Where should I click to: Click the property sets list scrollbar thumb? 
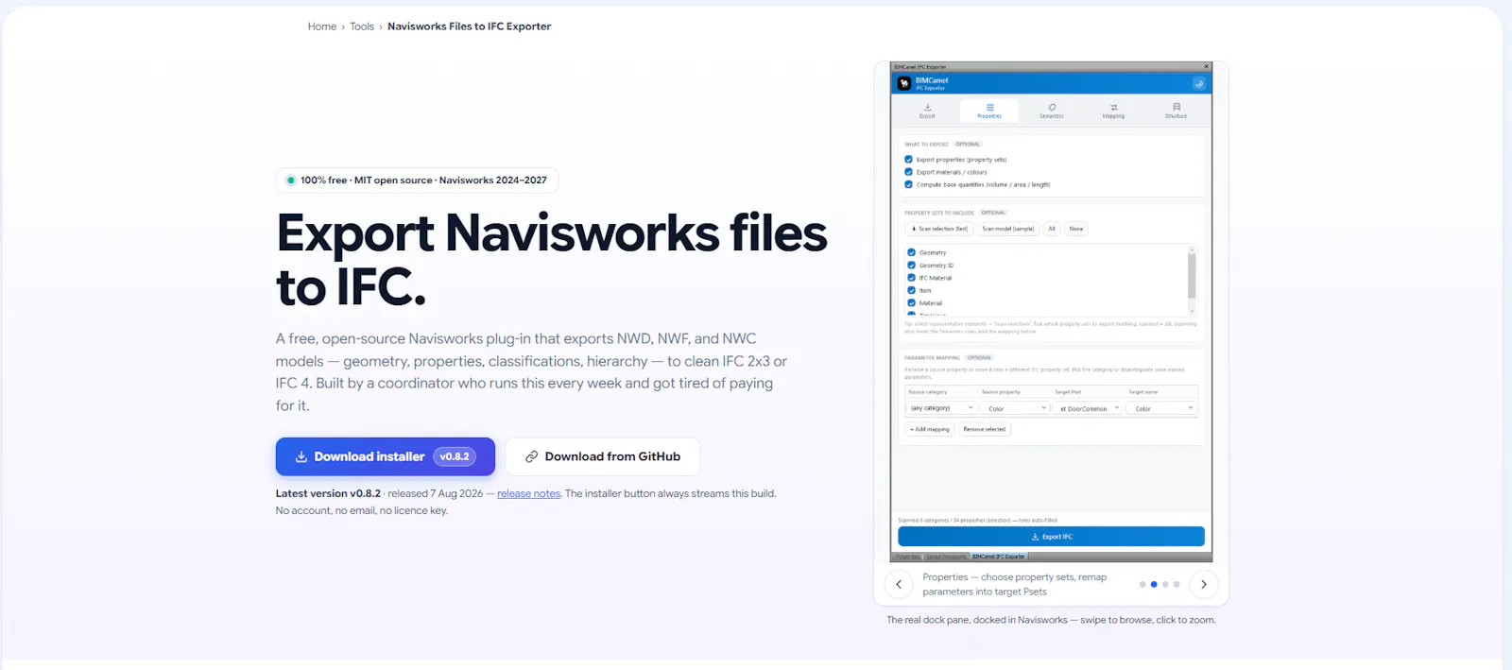click(x=1192, y=276)
